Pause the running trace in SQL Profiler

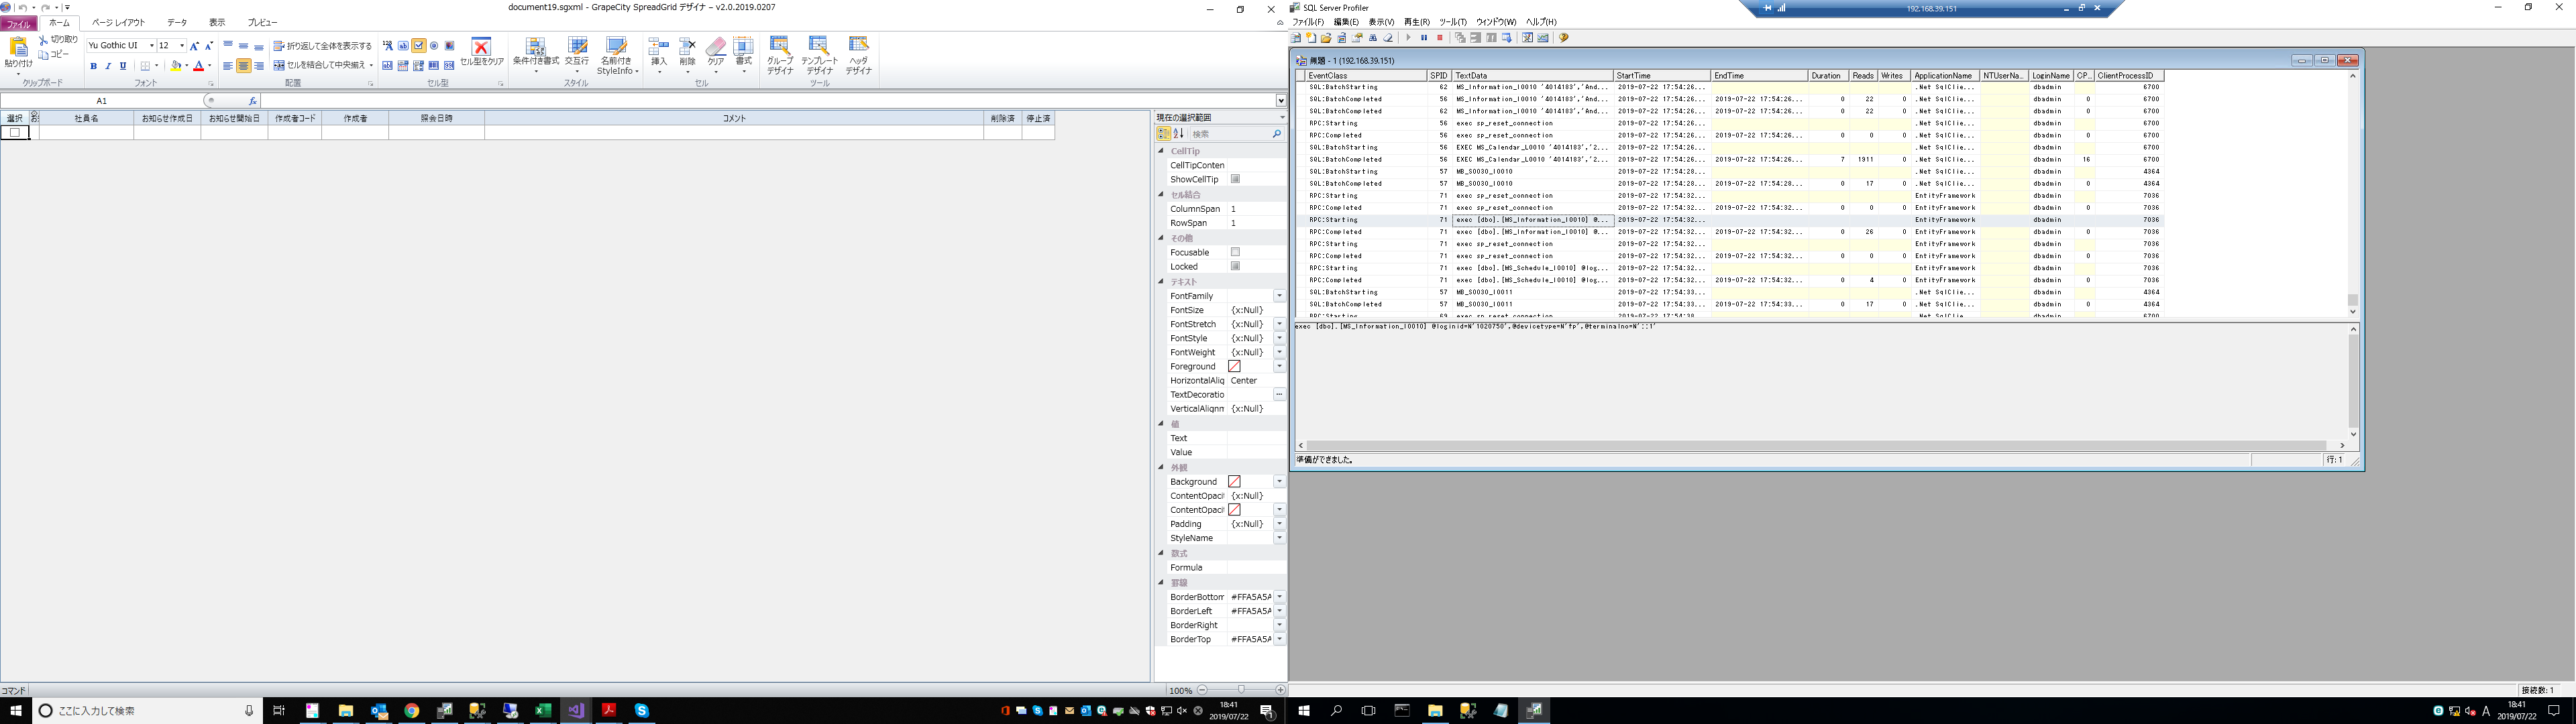point(1424,38)
